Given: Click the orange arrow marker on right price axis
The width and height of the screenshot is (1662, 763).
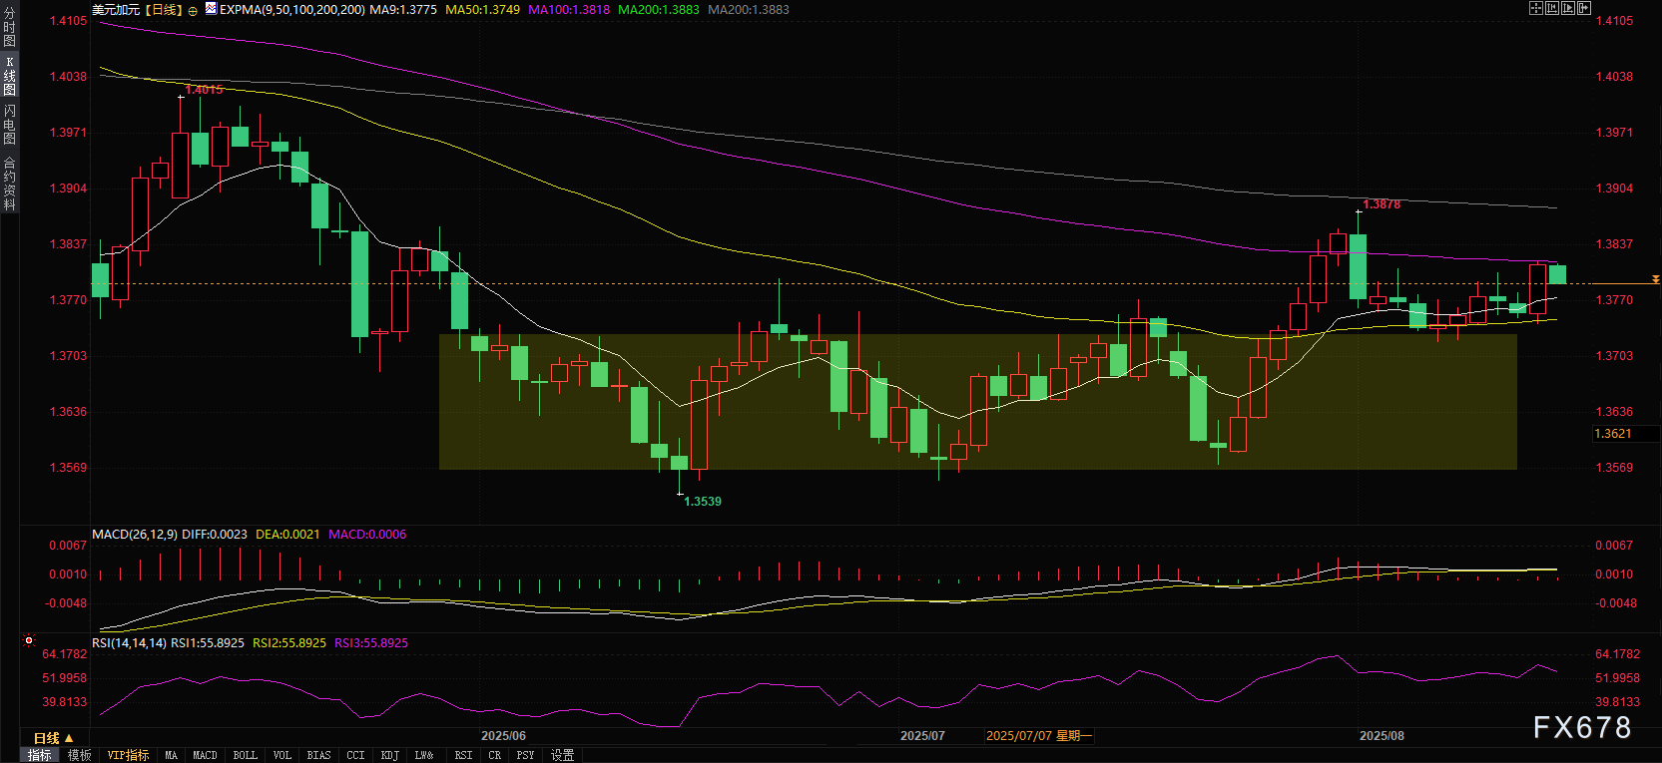Looking at the screenshot, I should pos(1656,280).
